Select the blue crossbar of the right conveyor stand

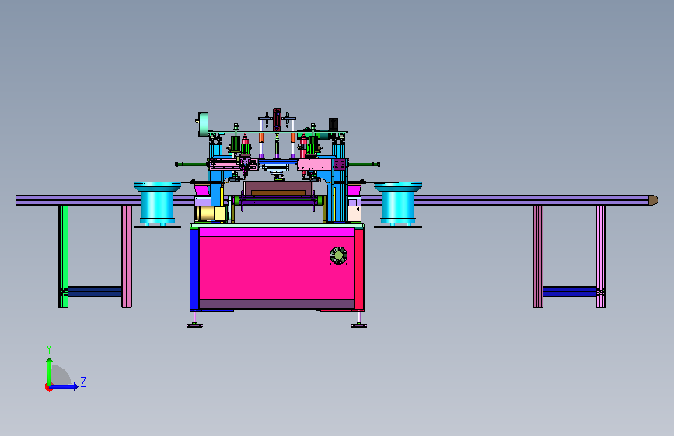click(x=570, y=292)
